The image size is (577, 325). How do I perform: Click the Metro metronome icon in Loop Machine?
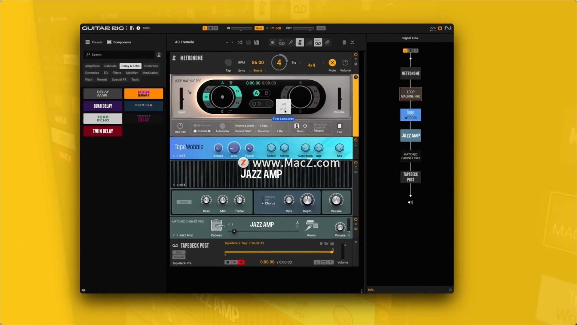coord(297,126)
